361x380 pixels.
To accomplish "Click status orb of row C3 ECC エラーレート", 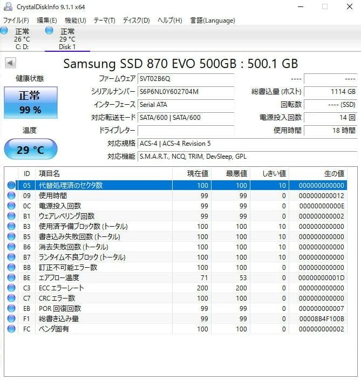I will (x=11, y=288).
